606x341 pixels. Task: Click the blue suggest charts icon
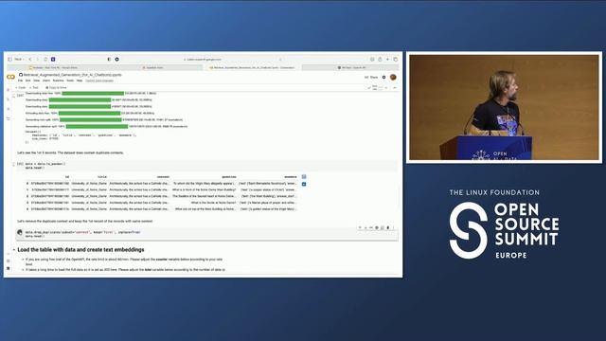pyautogui.click(x=304, y=184)
